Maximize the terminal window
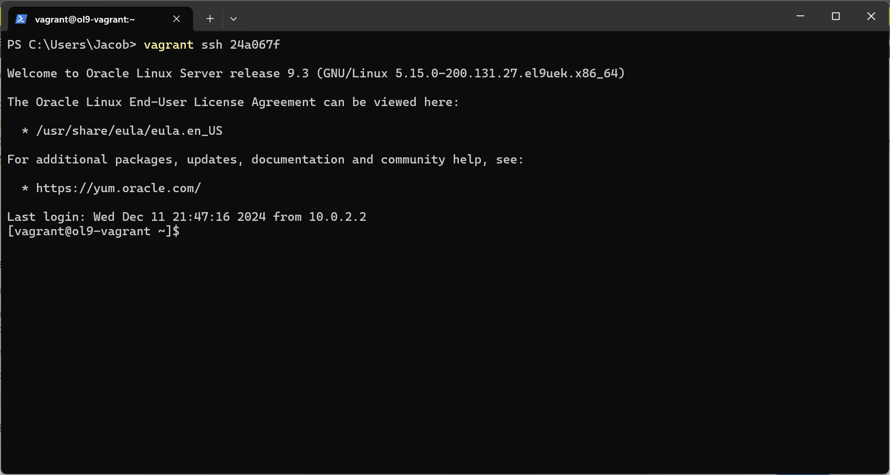The height and width of the screenshot is (475, 890). [836, 16]
